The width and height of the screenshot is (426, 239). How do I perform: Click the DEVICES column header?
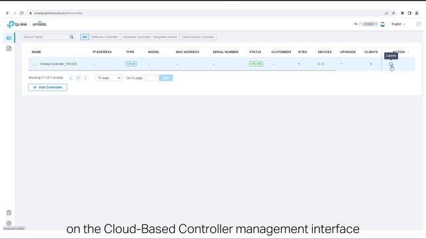pyautogui.click(x=325, y=52)
